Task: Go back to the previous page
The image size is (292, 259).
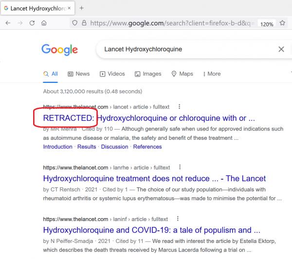Action: click(x=8, y=23)
